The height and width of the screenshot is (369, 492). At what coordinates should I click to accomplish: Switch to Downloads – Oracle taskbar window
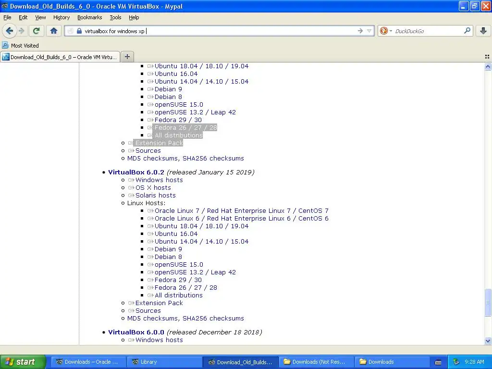point(88,362)
